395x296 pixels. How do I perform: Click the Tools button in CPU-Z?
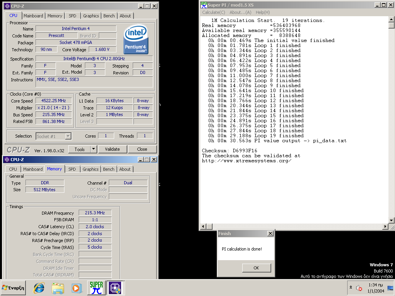(79, 149)
